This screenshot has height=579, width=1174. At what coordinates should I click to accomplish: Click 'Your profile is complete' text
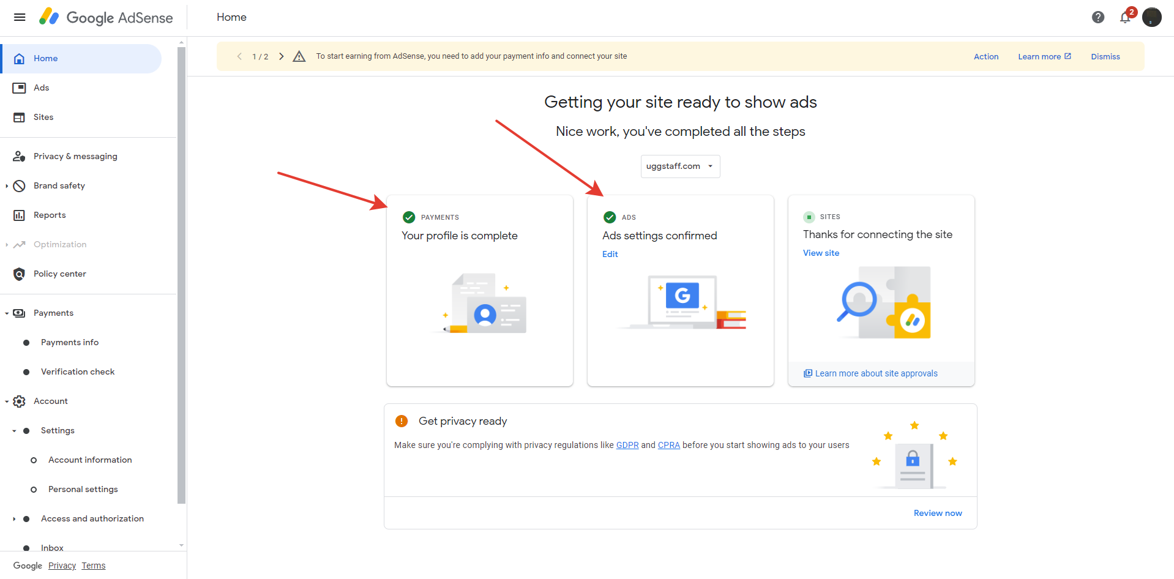click(459, 236)
